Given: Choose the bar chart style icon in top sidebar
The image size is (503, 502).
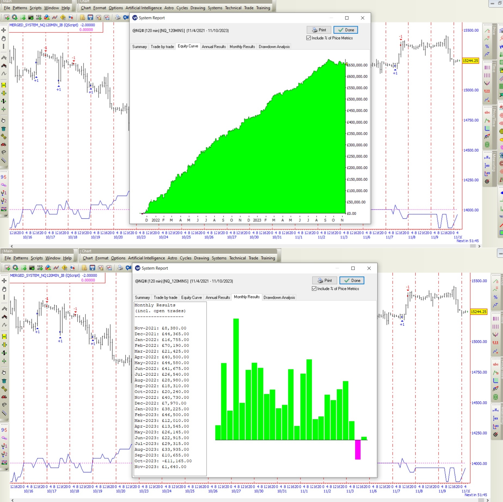Looking at the screenshot, I should click(x=4, y=58).
